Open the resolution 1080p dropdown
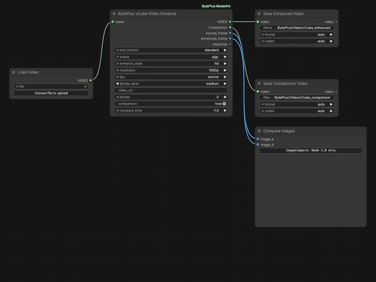376x282 pixels. 171,70
